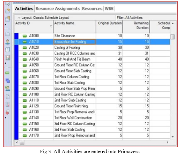Click Original Duration 31 for A1030
Viewport: 183px width, 156px height.
120,54
